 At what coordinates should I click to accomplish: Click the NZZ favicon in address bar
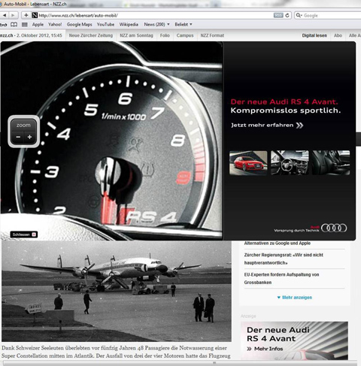pos(35,15)
